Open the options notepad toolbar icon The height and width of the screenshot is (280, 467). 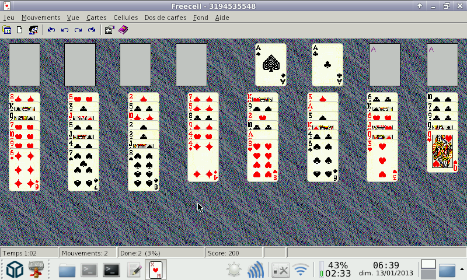[109, 30]
